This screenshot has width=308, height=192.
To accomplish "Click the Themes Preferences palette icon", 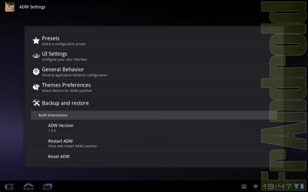I will (36, 87).
